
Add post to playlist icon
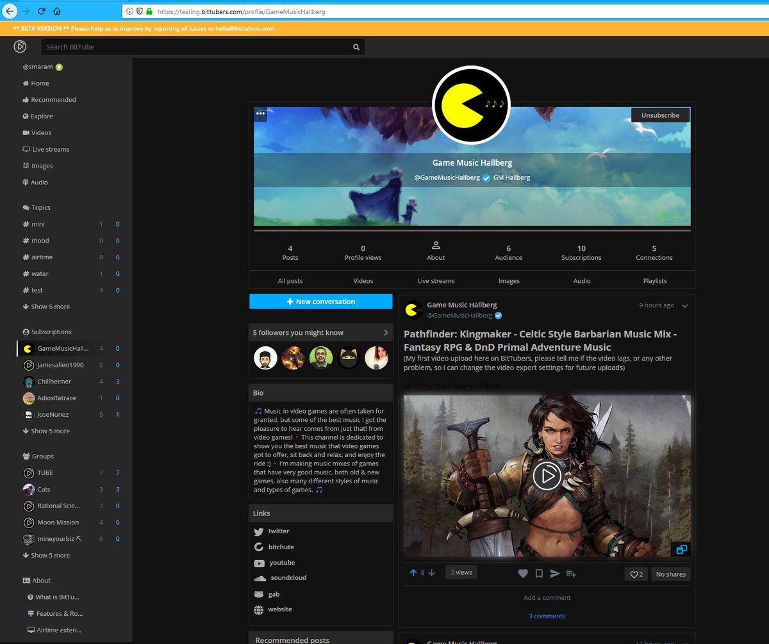[571, 574]
